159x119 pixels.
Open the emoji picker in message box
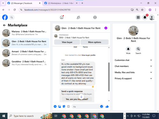(101, 106)
